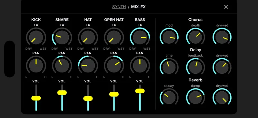
Task: Click the depth label in Chorus
Action: tap(195, 25)
